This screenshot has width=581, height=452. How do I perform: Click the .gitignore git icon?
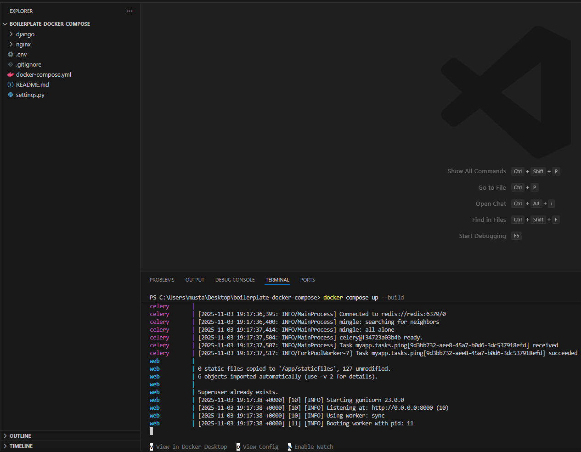[x=11, y=64]
